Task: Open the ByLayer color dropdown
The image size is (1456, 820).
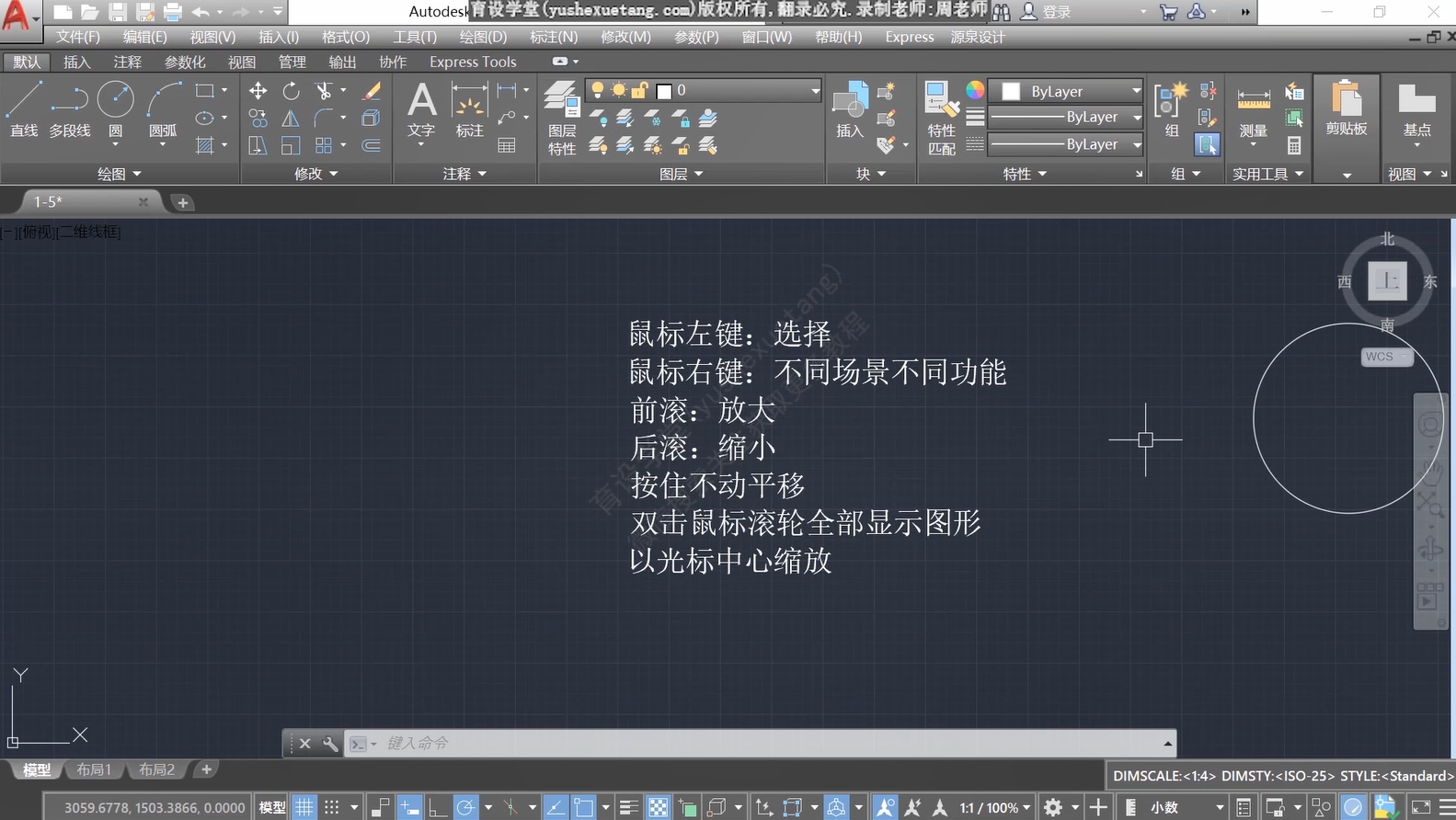Action: click(x=1066, y=91)
